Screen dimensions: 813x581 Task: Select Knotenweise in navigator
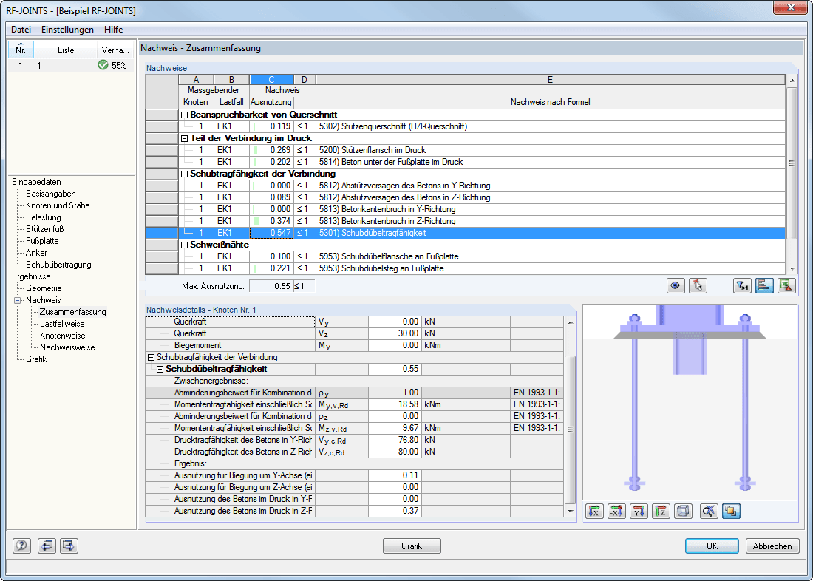pyautogui.click(x=63, y=336)
